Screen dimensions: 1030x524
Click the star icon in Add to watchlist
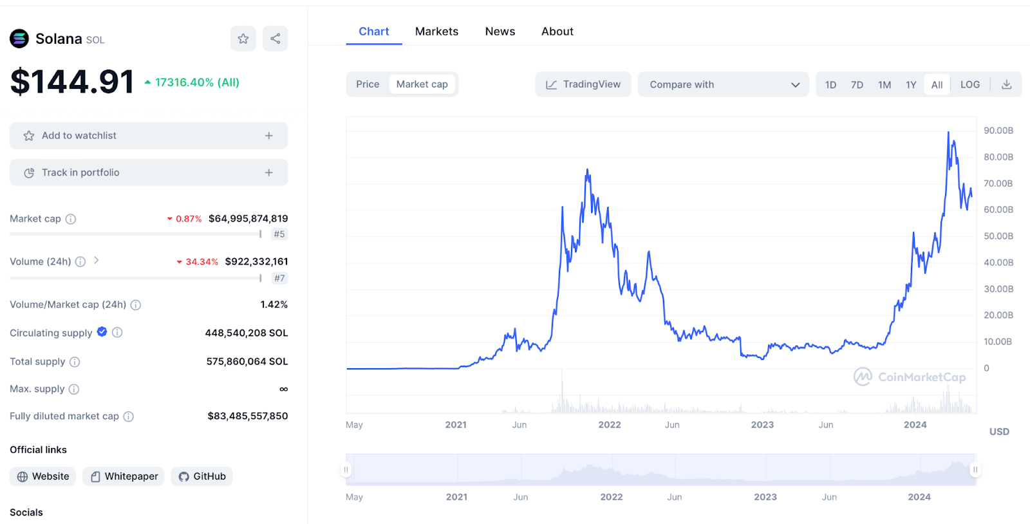tap(29, 136)
